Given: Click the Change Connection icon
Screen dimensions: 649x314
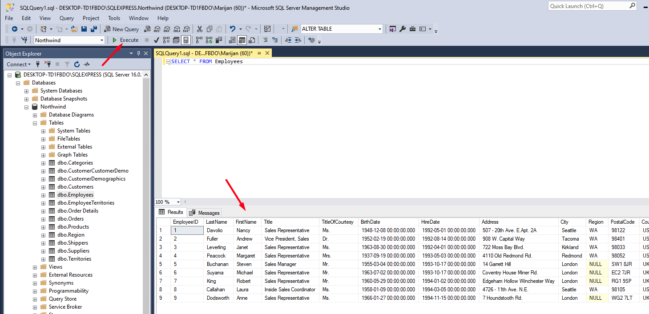Looking at the screenshot, I should click(x=25, y=40).
